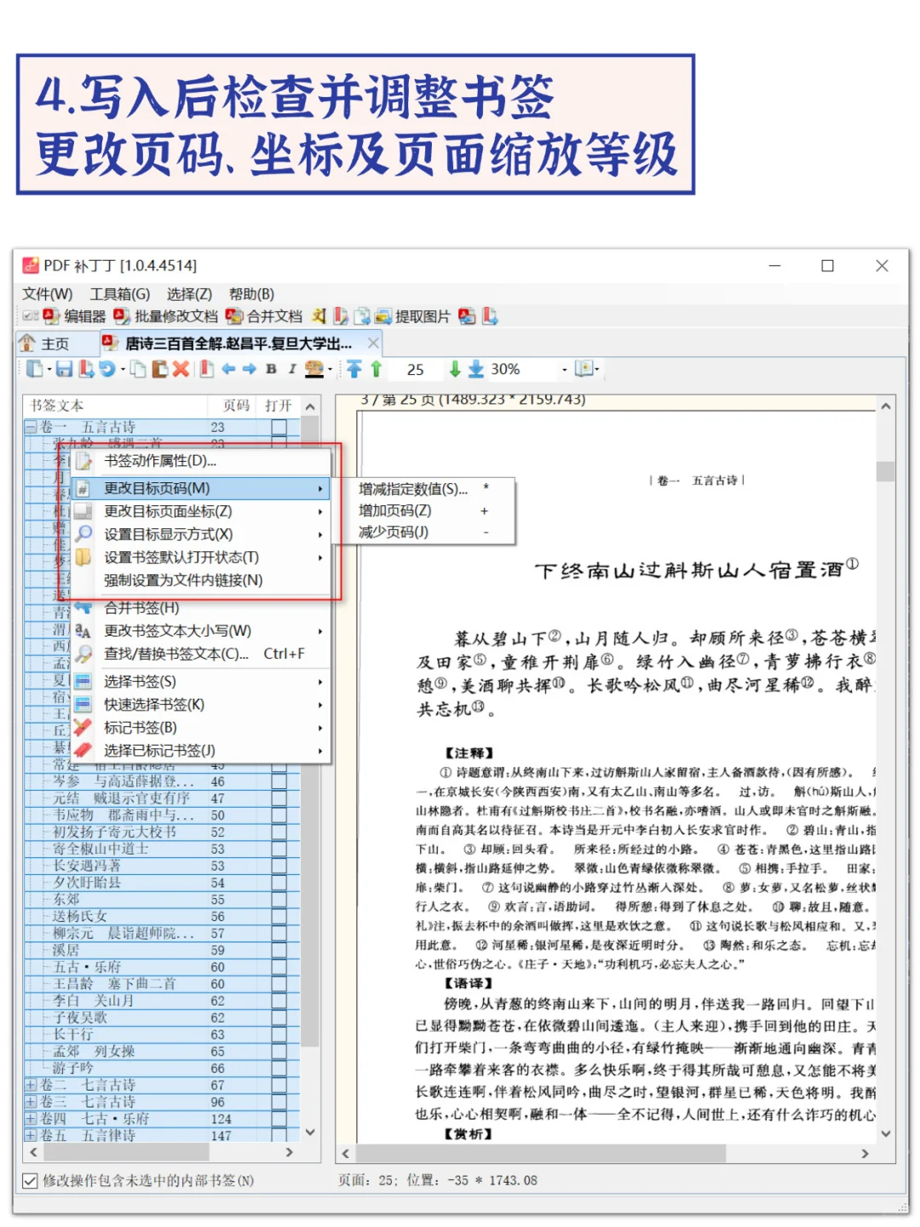Expand the 卷二 七言古诗 tree node
Image resolution: width=920 pixels, height=1227 pixels.
tap(31, 1086)
